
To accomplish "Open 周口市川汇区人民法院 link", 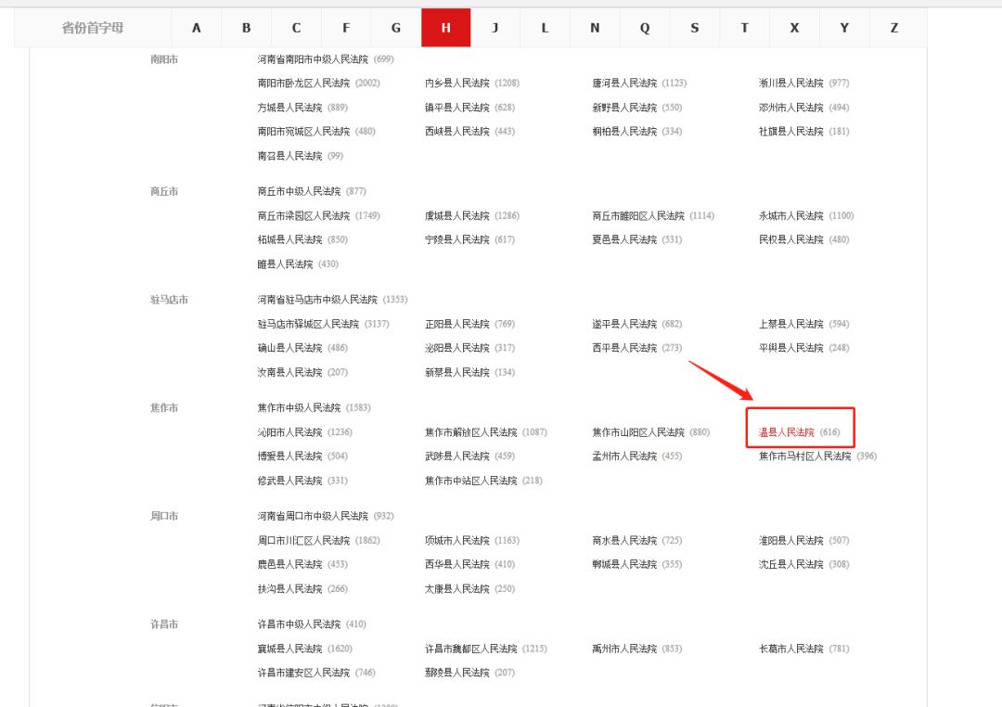I will [x=303, y=540].
